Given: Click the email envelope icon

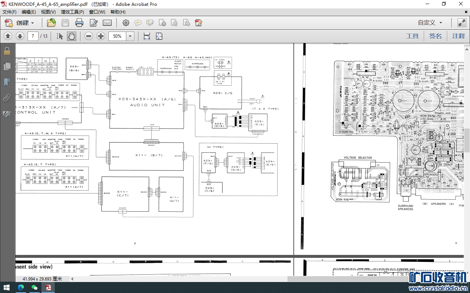Looking at the screenshot, I should (x=107, y=23).
